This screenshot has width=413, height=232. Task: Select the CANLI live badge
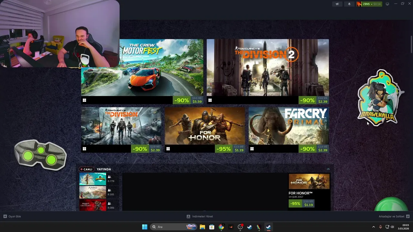[86, 169]
